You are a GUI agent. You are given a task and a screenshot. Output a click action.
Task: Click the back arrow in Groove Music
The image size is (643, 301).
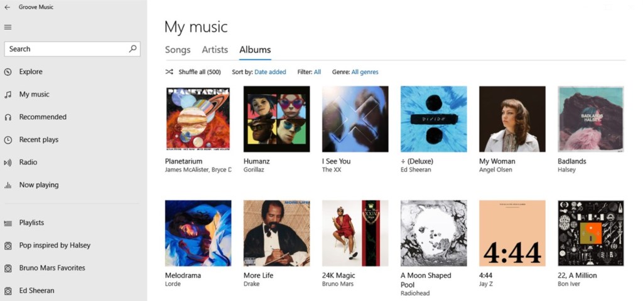pos(7,8)
